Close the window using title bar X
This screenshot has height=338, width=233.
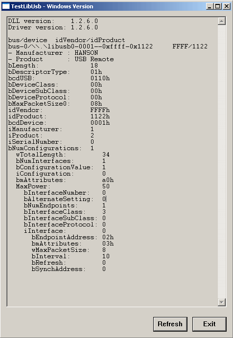point(226,6)
